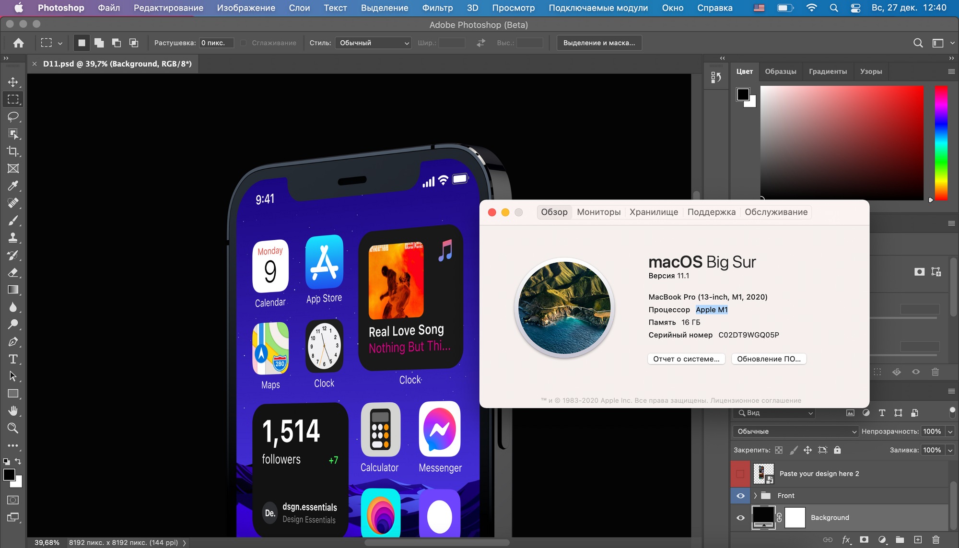
Task: Enable the Сглаживание checkbox
Action: (x=244, y=43)
